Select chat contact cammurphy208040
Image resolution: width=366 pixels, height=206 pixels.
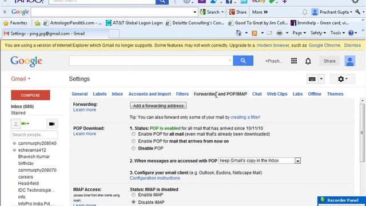coord(37,143)
